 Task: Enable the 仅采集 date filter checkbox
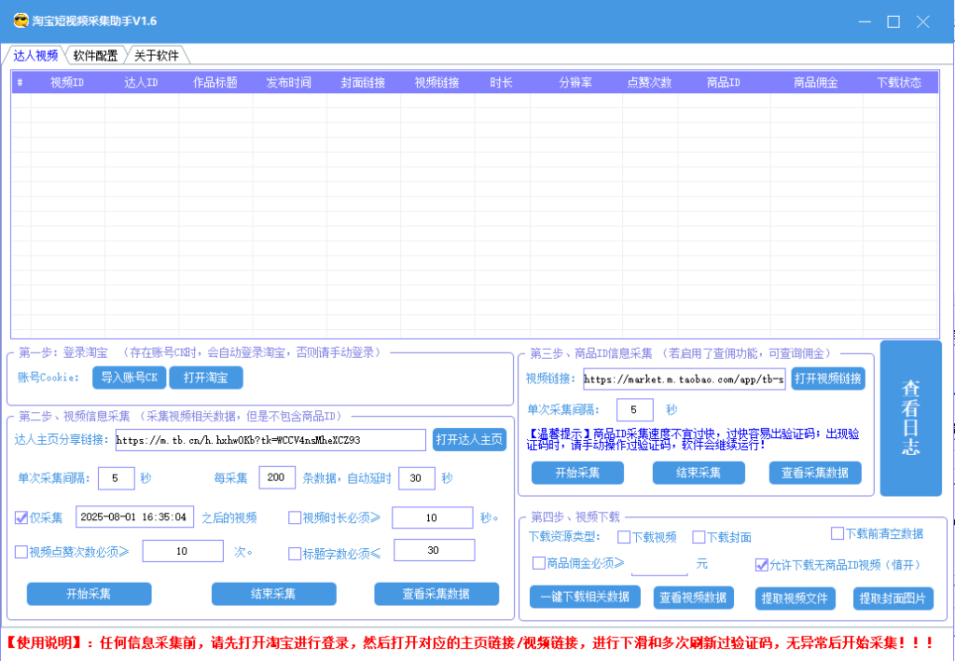(21, 517)
